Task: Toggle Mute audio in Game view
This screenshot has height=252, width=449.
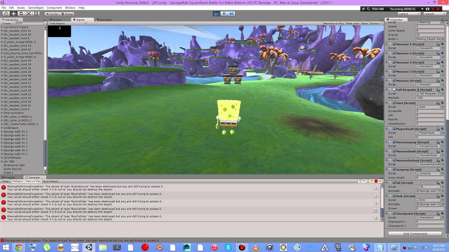Action: pyautogui.click(x=353, y=23)
